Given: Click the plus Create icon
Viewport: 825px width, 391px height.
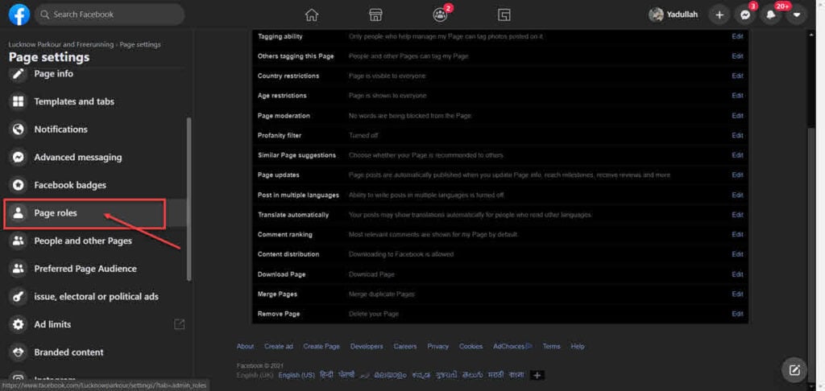Looking at the screenshot, I should click(719, 15).
